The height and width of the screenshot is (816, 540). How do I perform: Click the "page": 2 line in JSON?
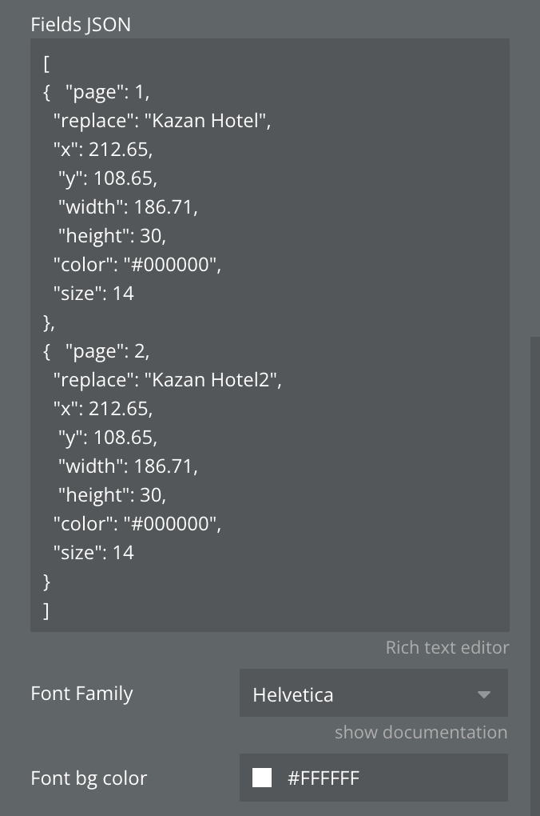[107, 351]
